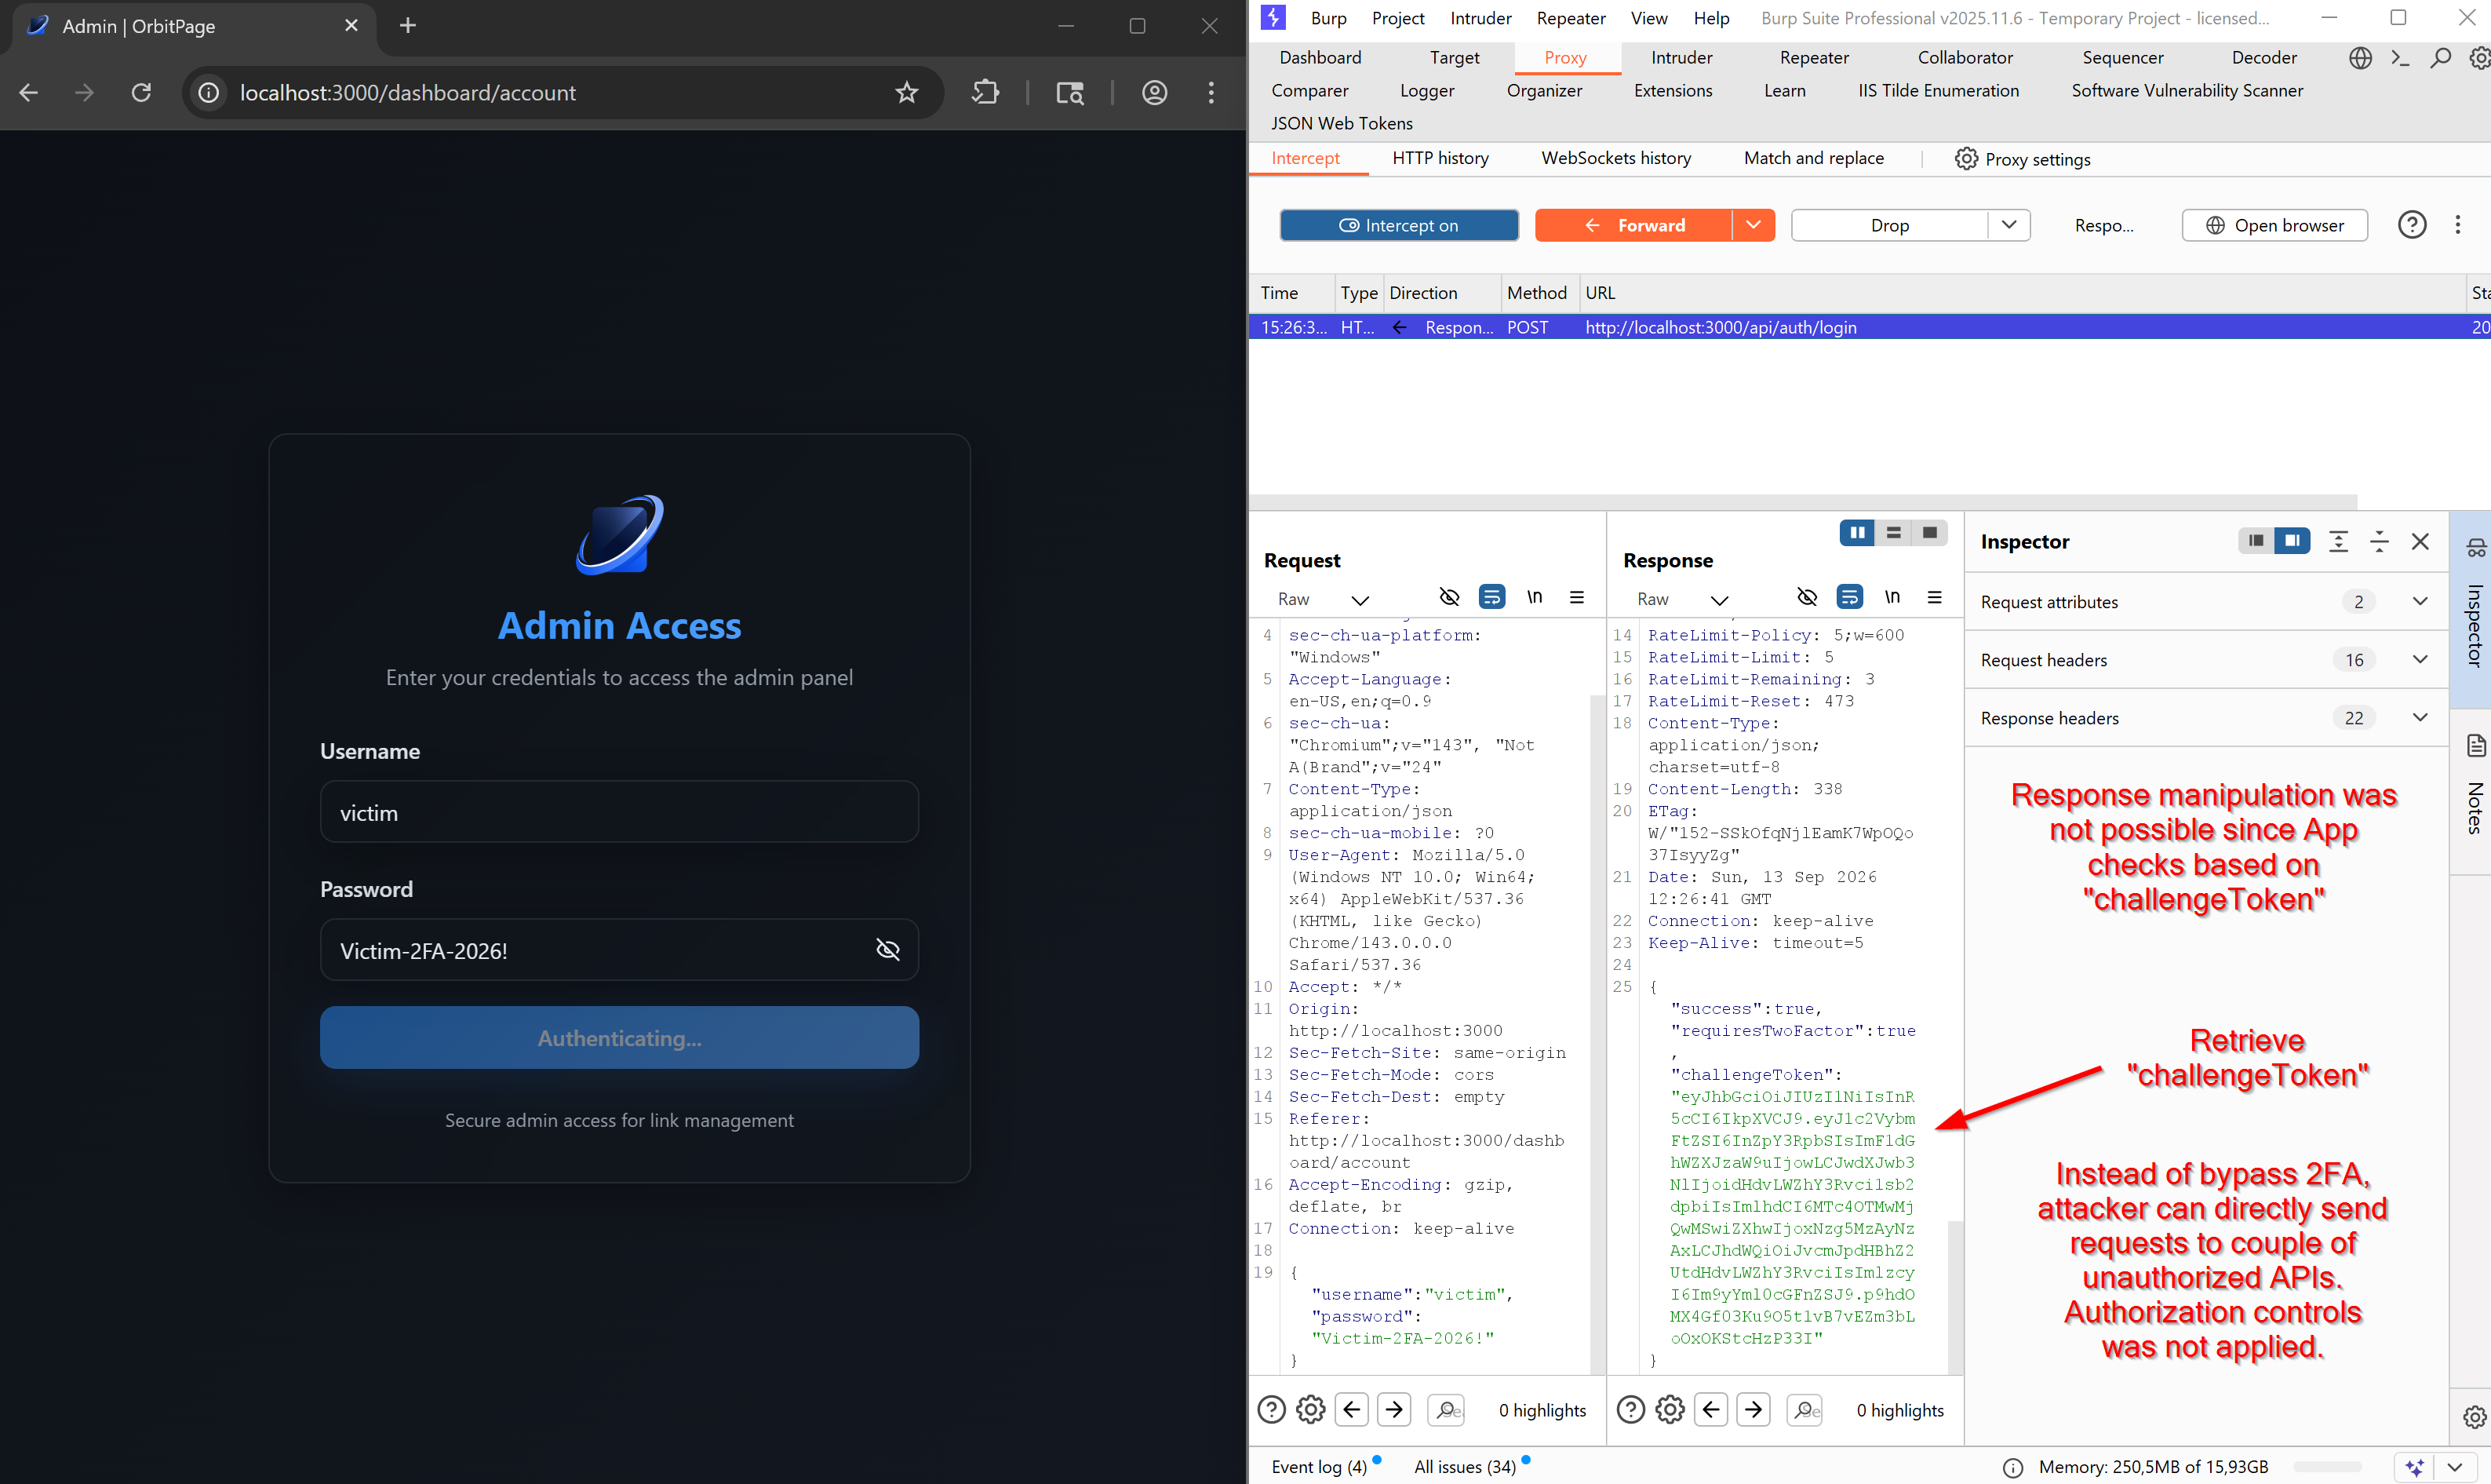Close the Admin | OrbitPage tab
The width and height of the screenshot is (2491, 1484).
pyautogui.click(x=351, y=26)
